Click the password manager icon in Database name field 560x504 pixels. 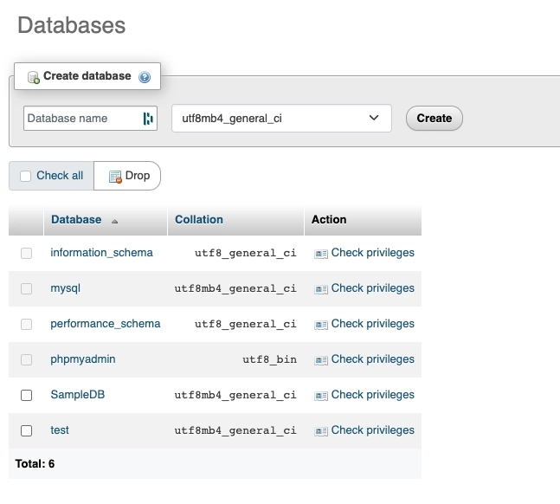click(148, 119)
